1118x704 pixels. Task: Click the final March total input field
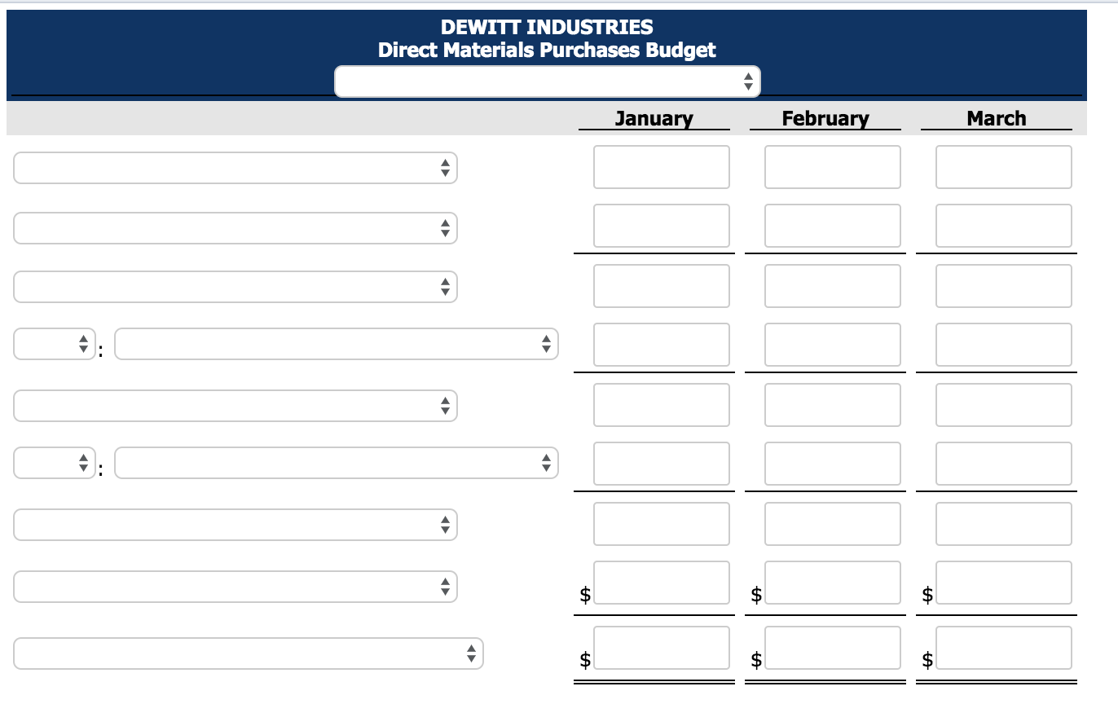tap(1003, 648)
